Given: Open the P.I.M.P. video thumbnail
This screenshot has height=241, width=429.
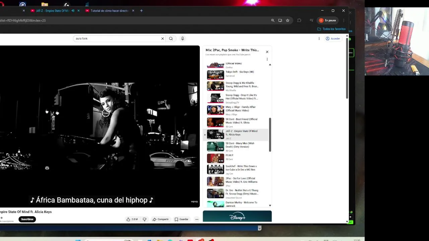Looking at the screenshot, I should pyautogui.click(x=216, y=158).
